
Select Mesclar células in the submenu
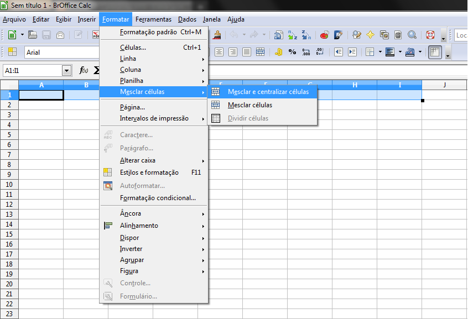262,105
